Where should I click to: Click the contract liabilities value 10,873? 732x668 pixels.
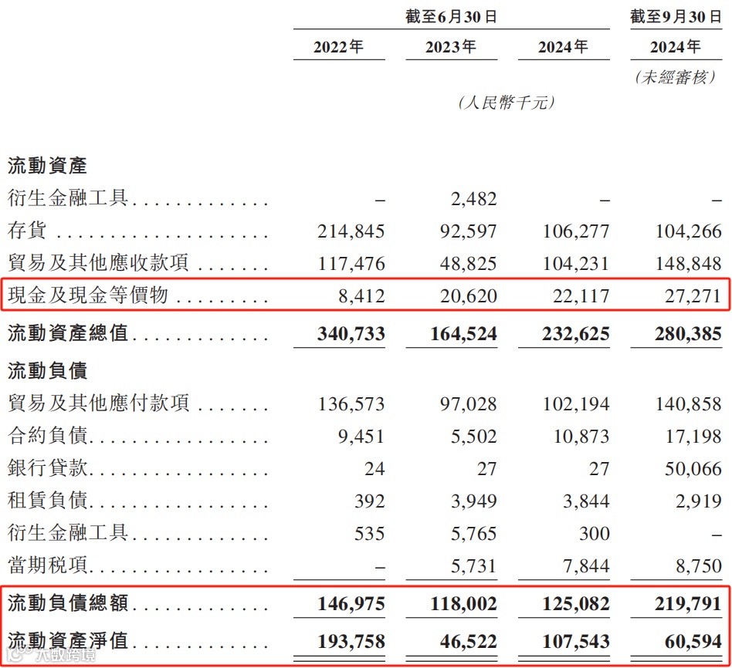tap(581, 437)
